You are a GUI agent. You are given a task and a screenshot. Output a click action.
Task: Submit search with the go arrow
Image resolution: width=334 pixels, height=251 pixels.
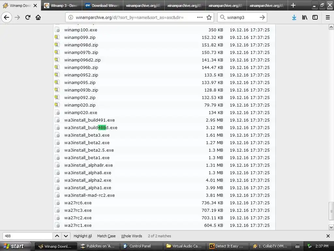262,17
